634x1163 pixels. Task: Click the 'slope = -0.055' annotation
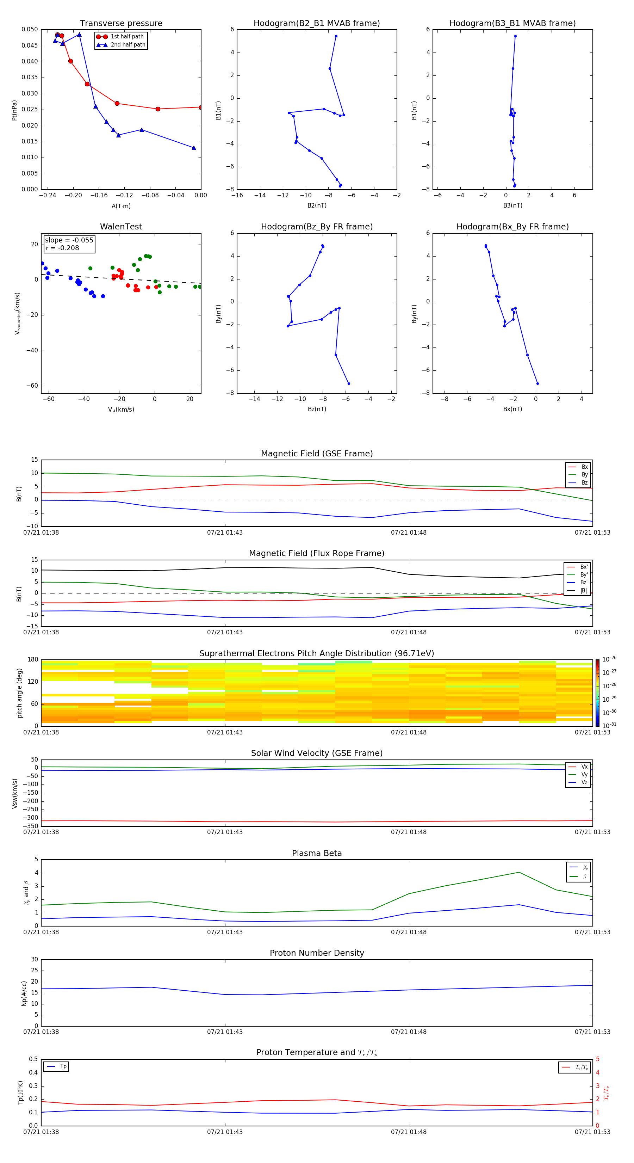(69, 240)
